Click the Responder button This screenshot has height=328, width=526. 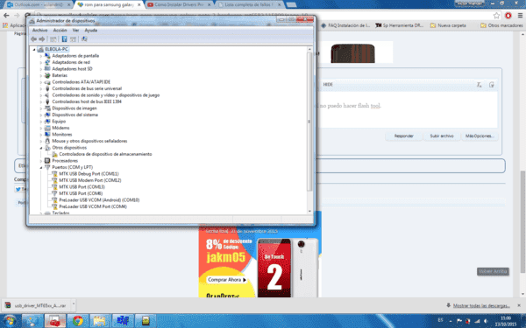(x=403, y=136)
